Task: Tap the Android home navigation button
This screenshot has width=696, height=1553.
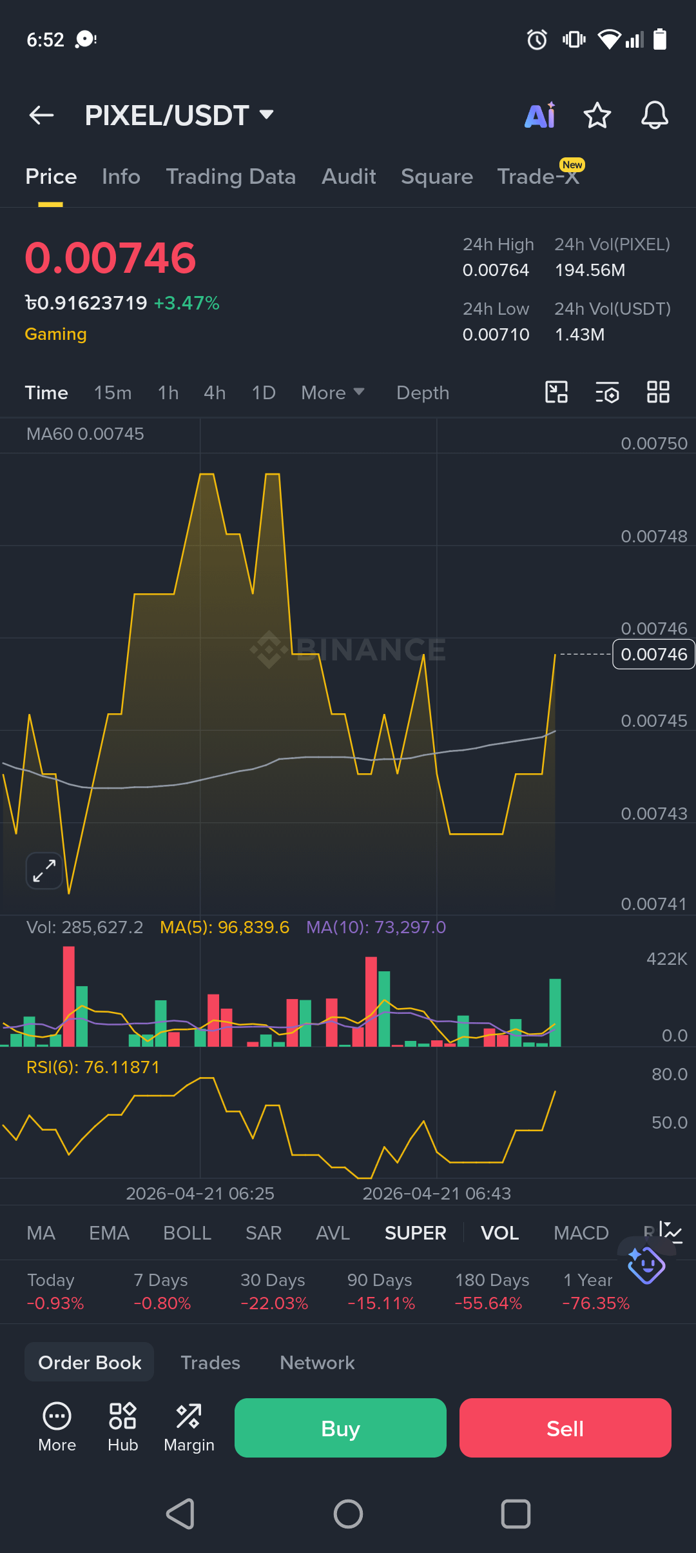Action: point(348,1514)
